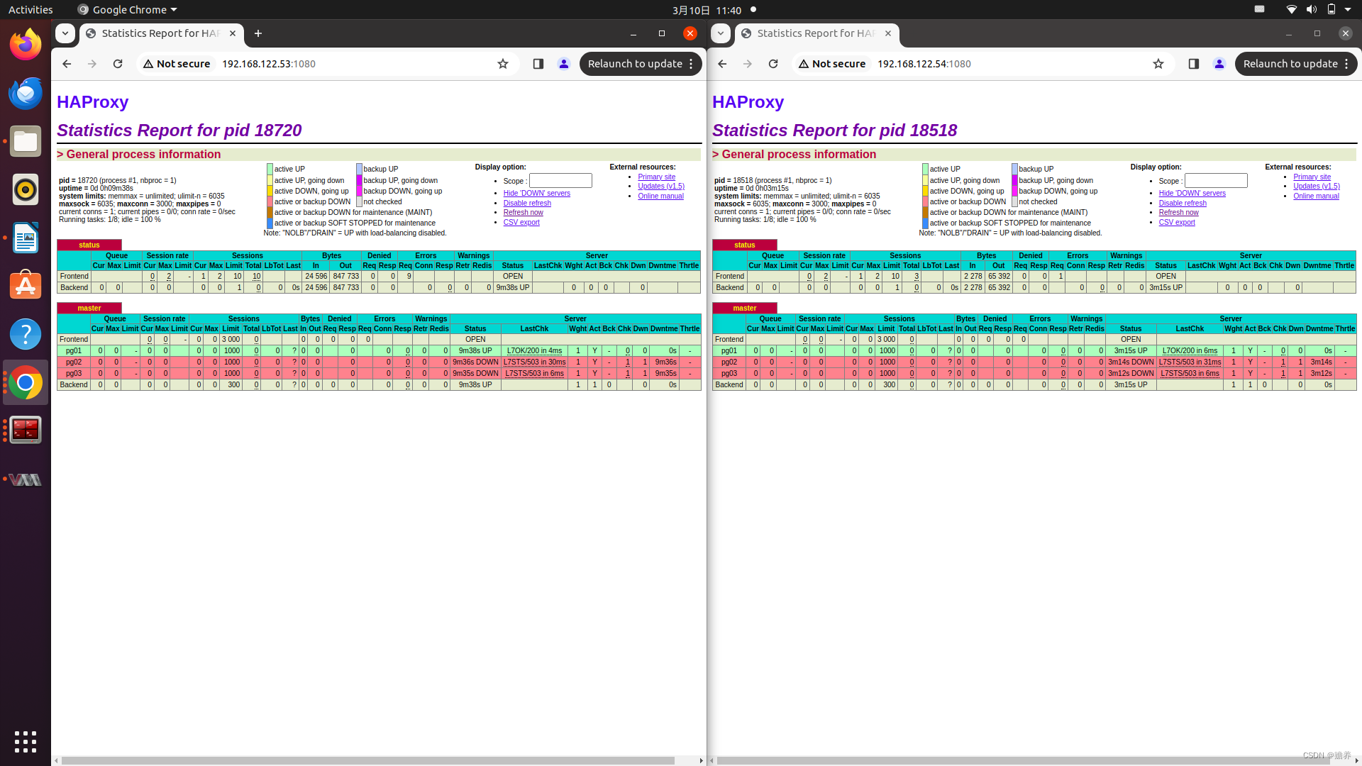Click Hide DOWN servers link left panel

(535, 193)
